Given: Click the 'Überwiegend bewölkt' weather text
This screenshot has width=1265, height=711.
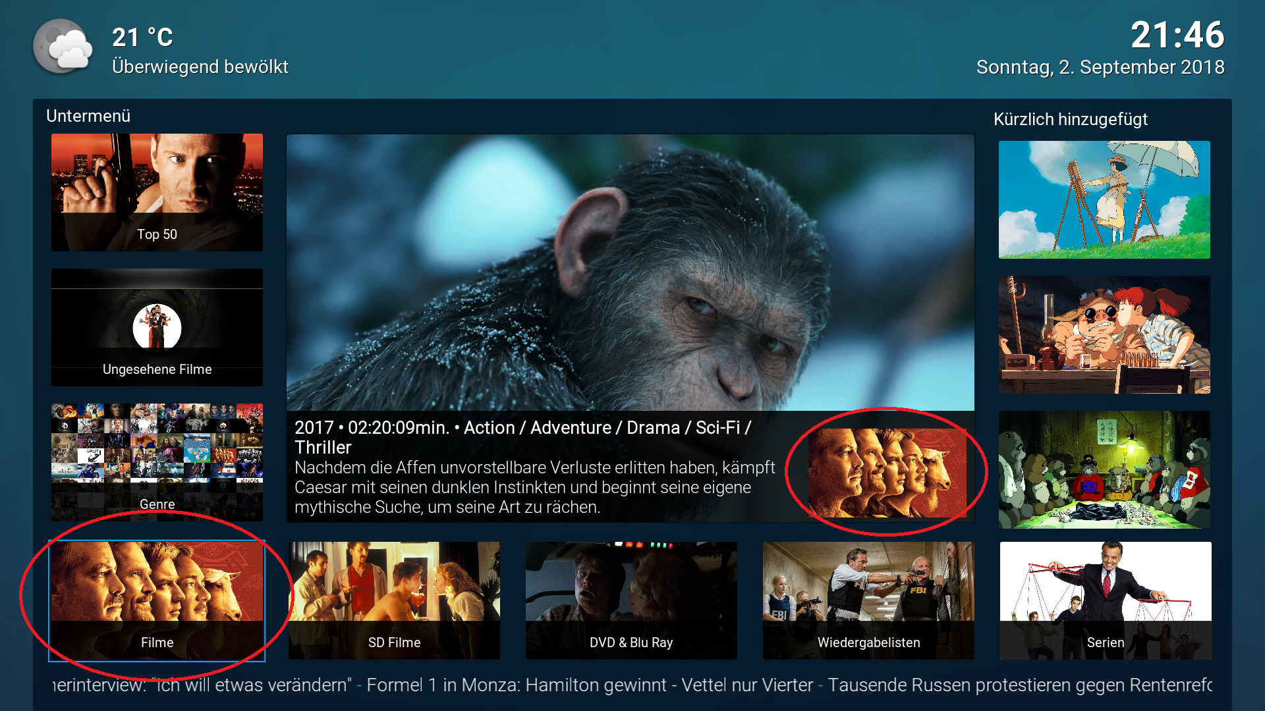Looking at the screenshot, I should [x=200, y=67].
